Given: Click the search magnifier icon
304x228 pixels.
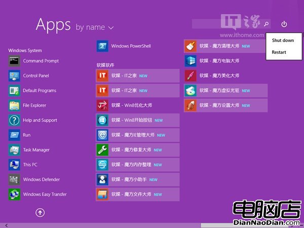Looking at the screenshot, I should [x=266, y=24].
